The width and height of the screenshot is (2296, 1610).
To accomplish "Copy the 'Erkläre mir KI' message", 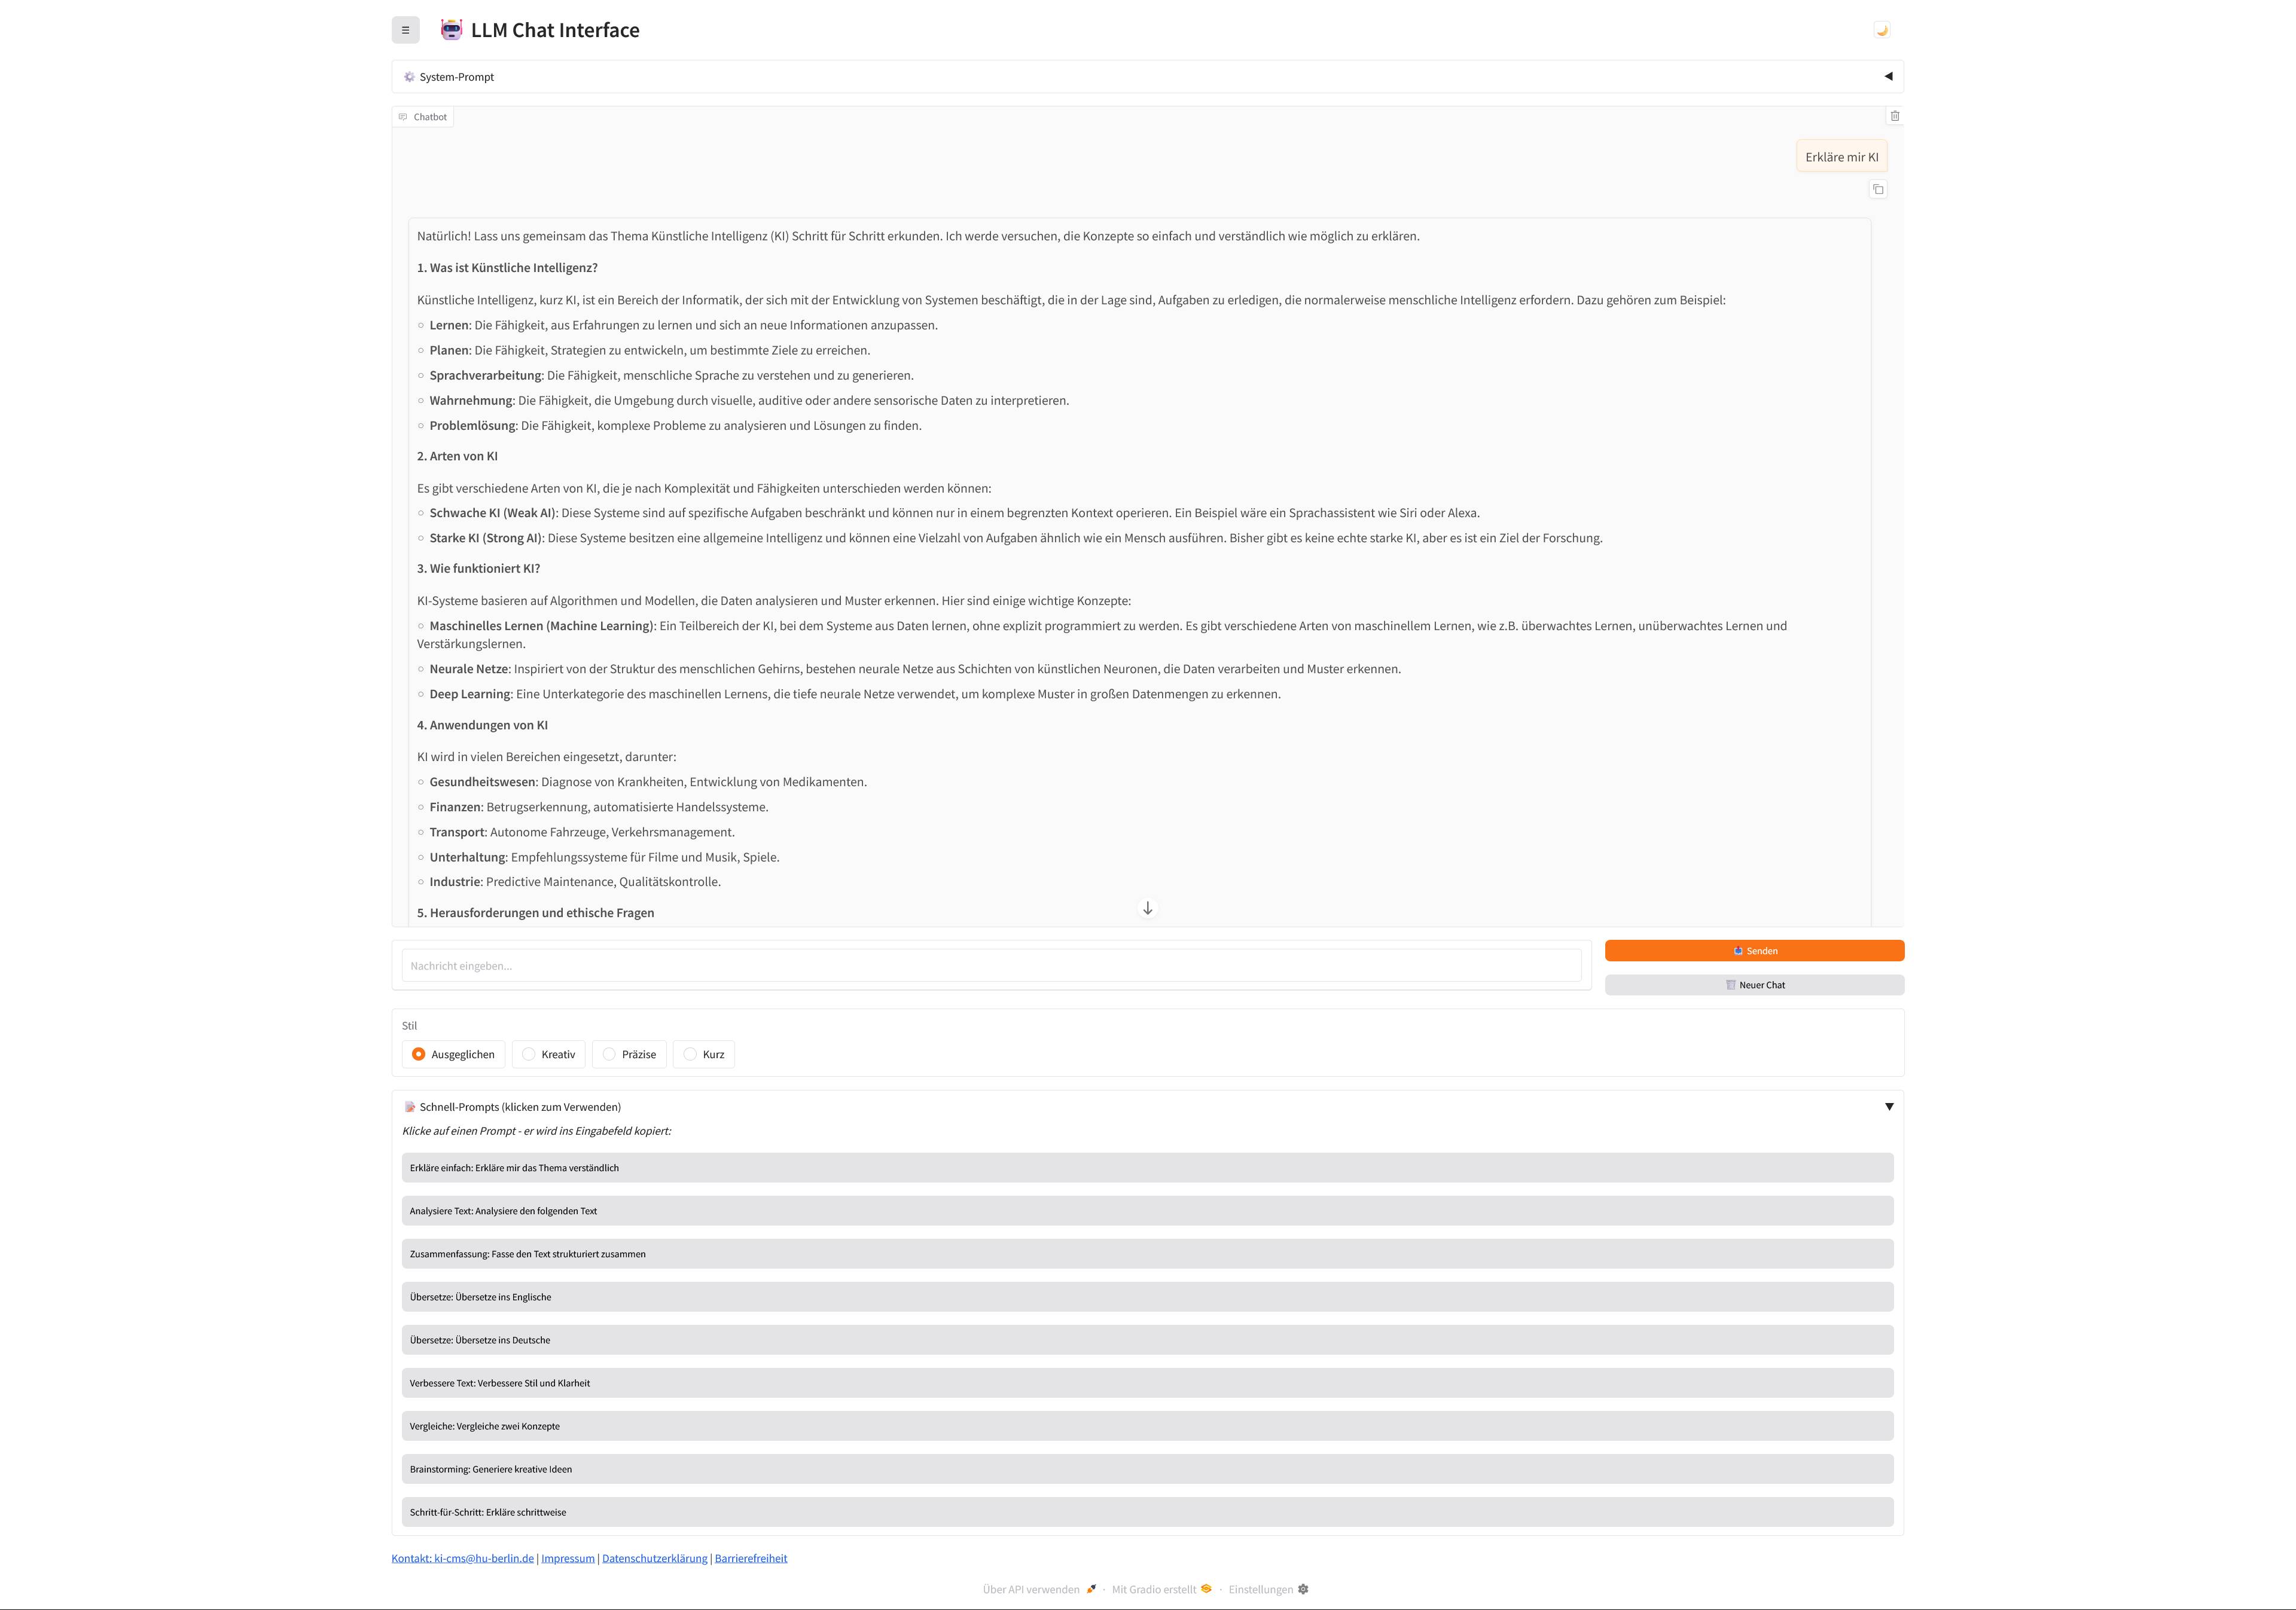I will click(x=1878, y=189).
